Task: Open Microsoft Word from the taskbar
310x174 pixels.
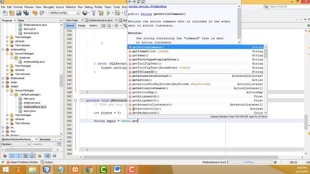Action: tap(117, 170)
